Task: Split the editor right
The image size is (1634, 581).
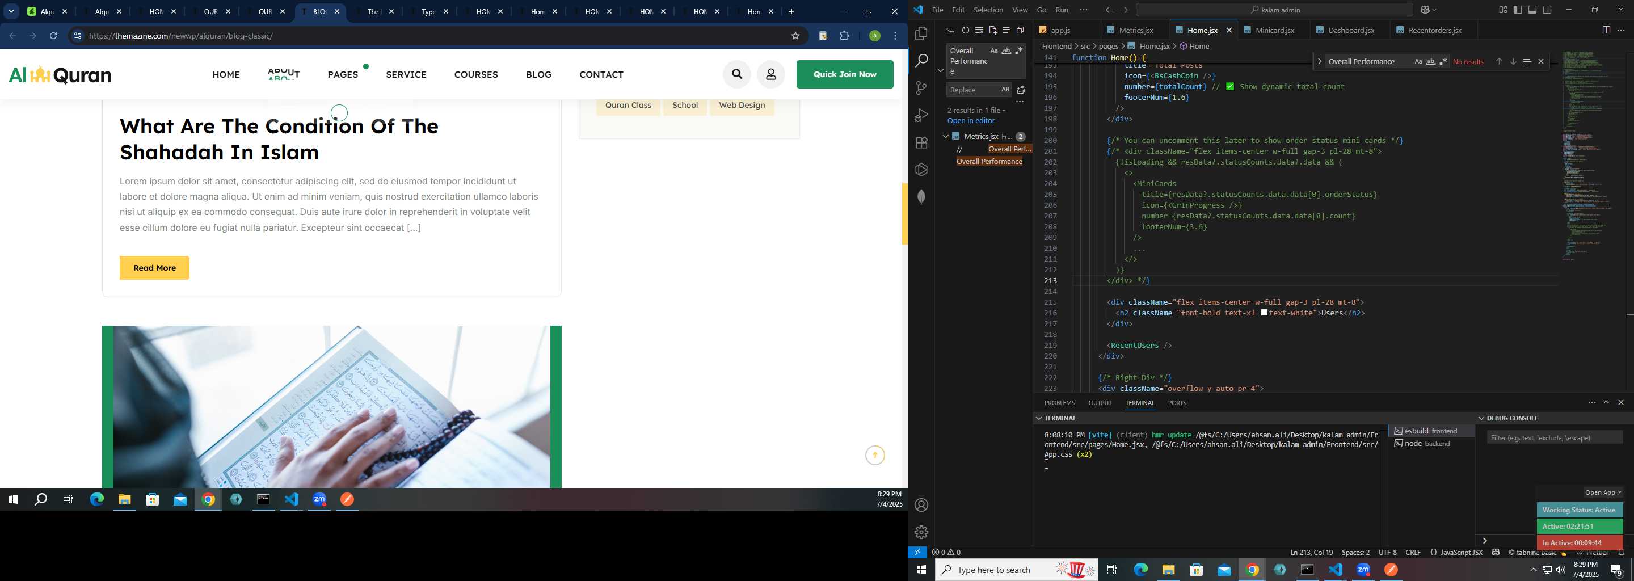Action: (x=1606, y=30)
